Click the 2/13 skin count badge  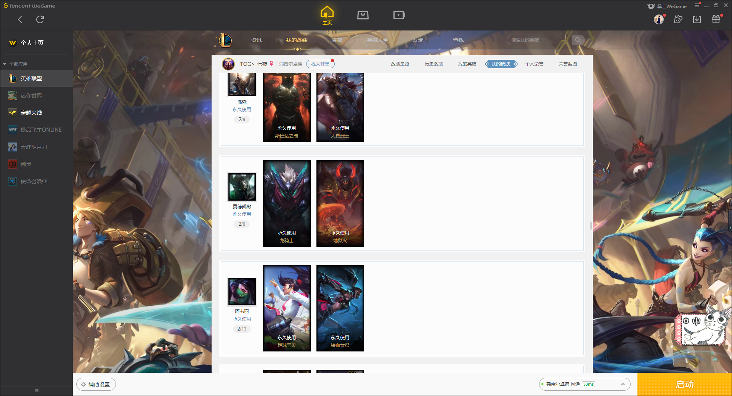point(242,329)
